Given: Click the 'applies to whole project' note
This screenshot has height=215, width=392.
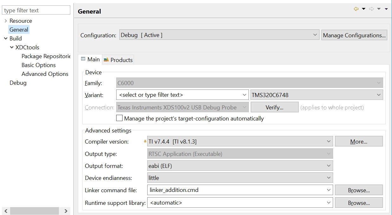Looking at the screenshot, I should pyautogui.click(x=332, y=107).
